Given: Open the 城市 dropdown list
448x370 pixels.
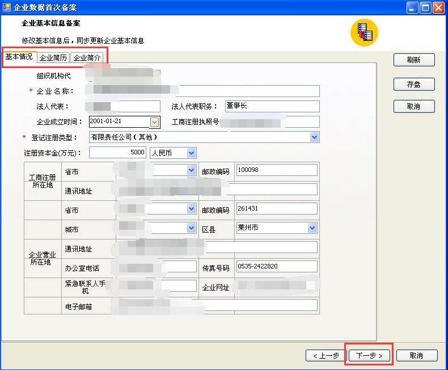Looking at the screenshot, I should [x=191, y=228].
